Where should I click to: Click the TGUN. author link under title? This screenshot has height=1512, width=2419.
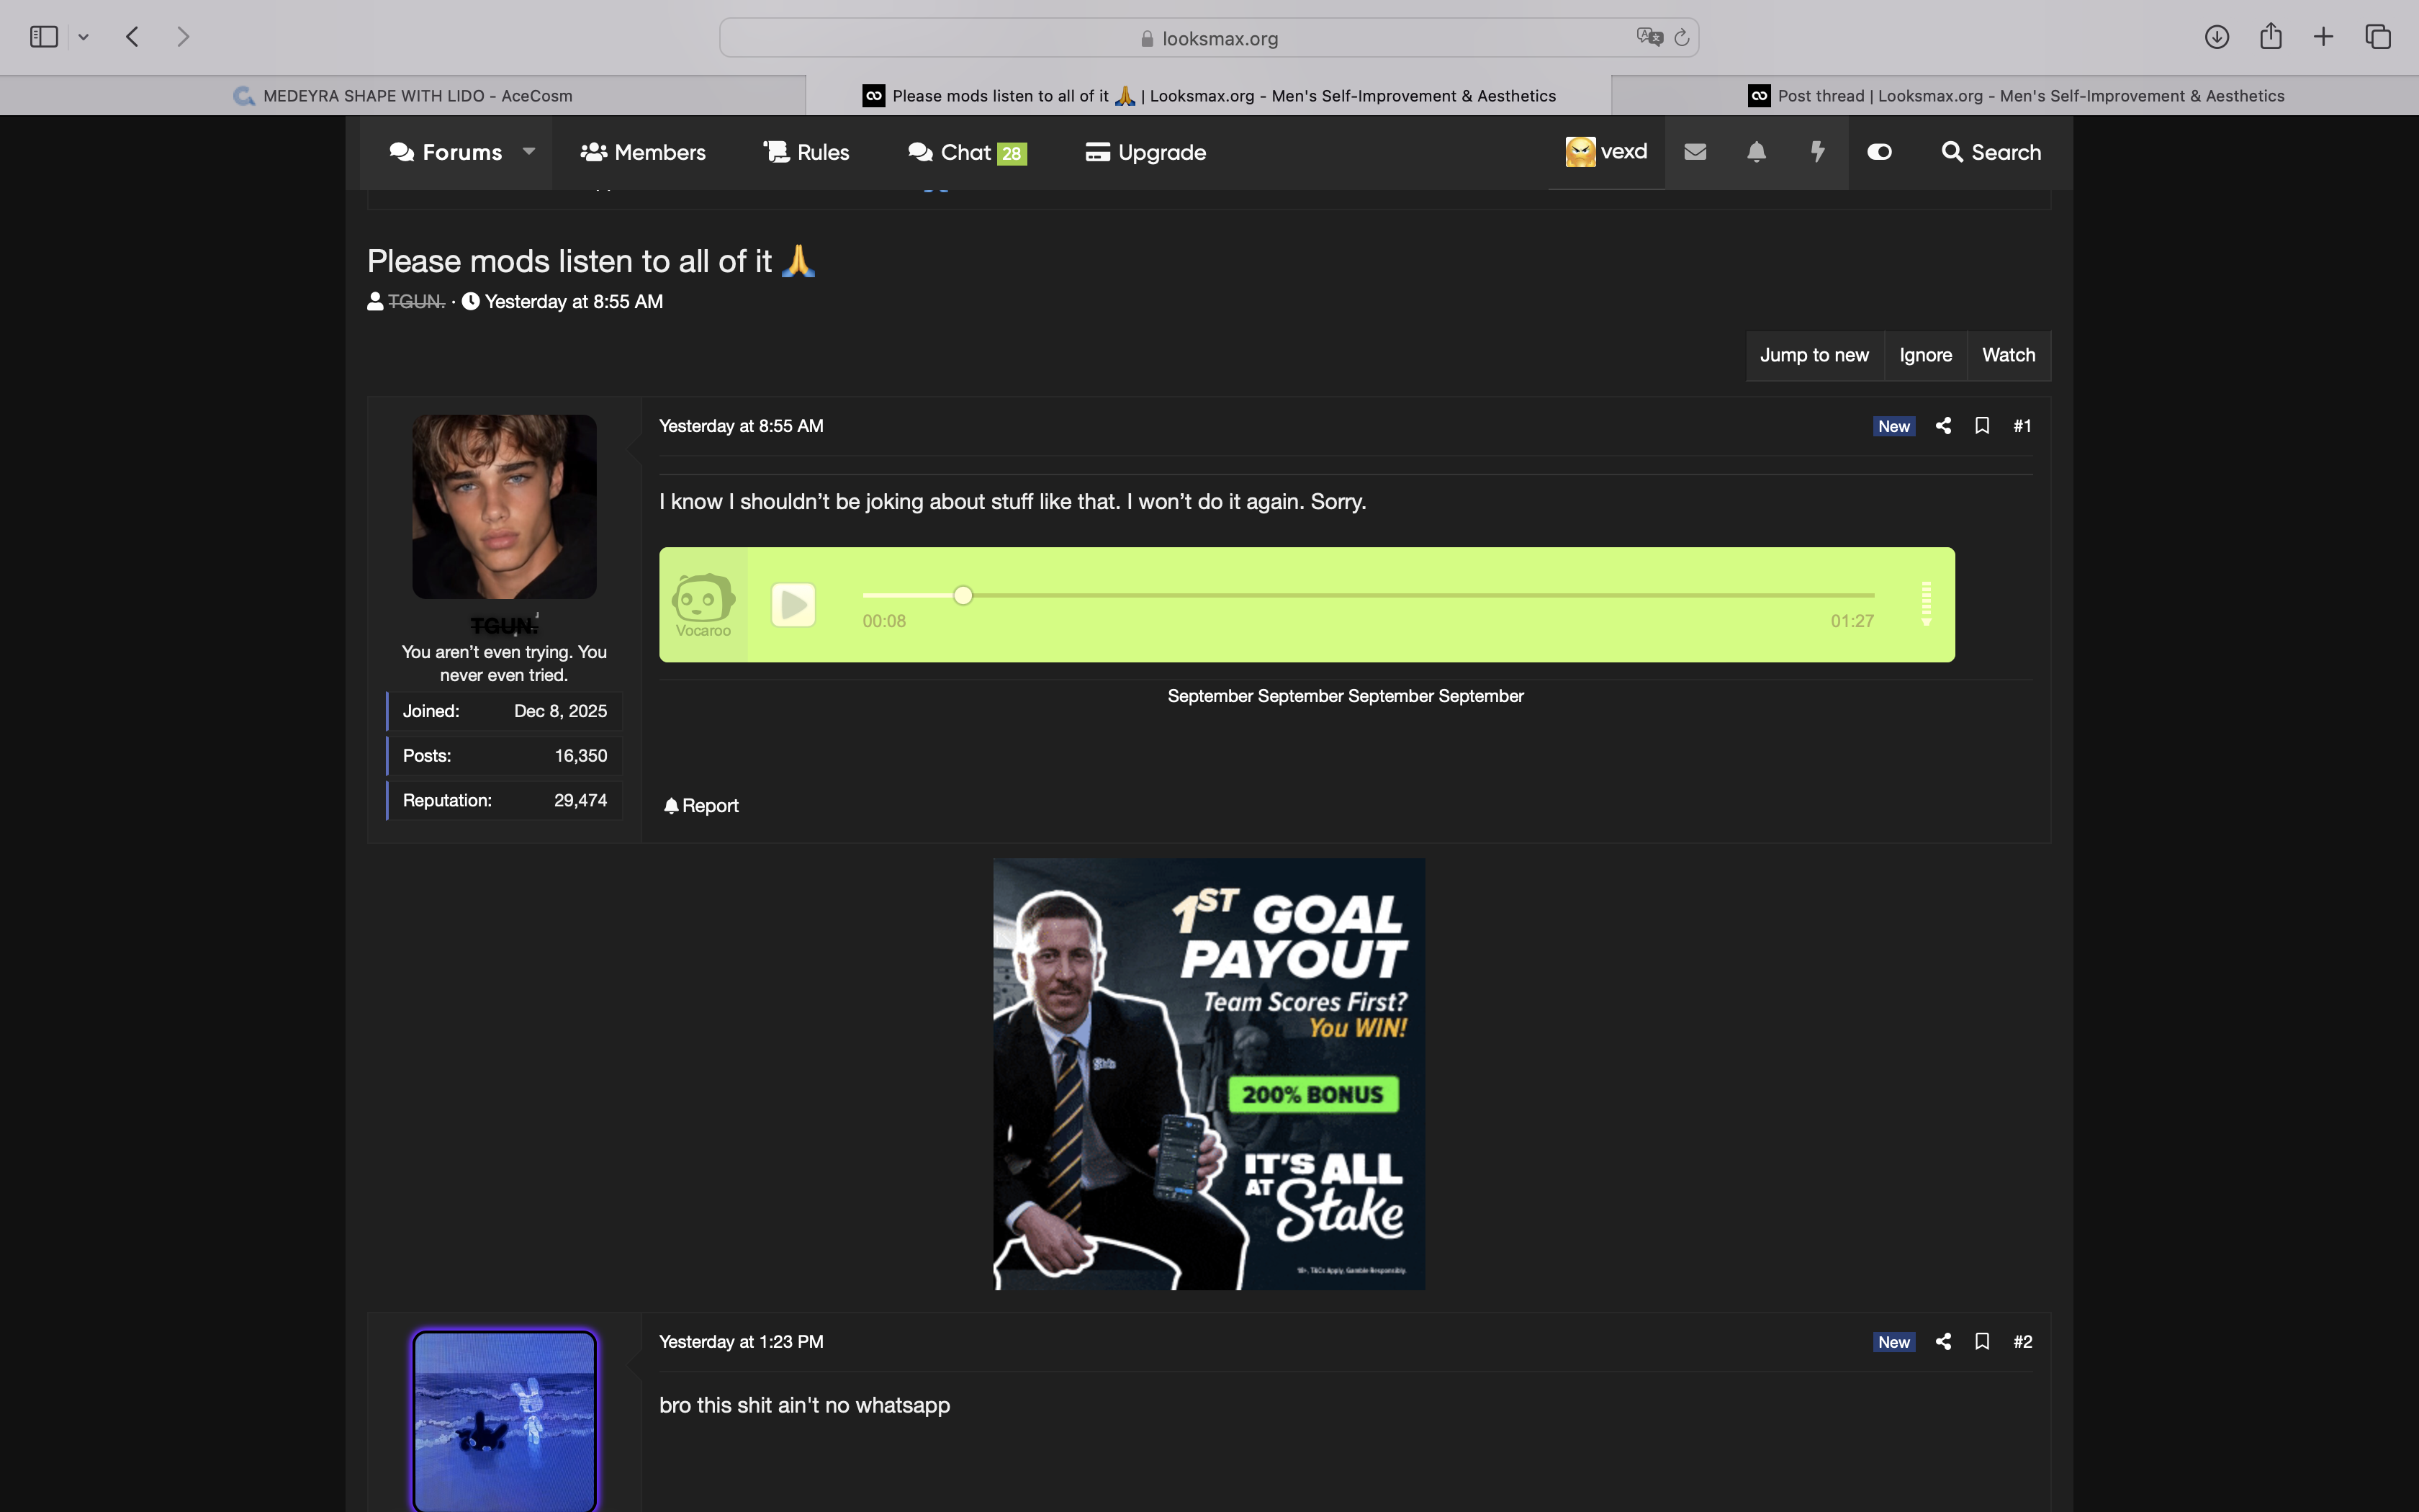[416, 301]
